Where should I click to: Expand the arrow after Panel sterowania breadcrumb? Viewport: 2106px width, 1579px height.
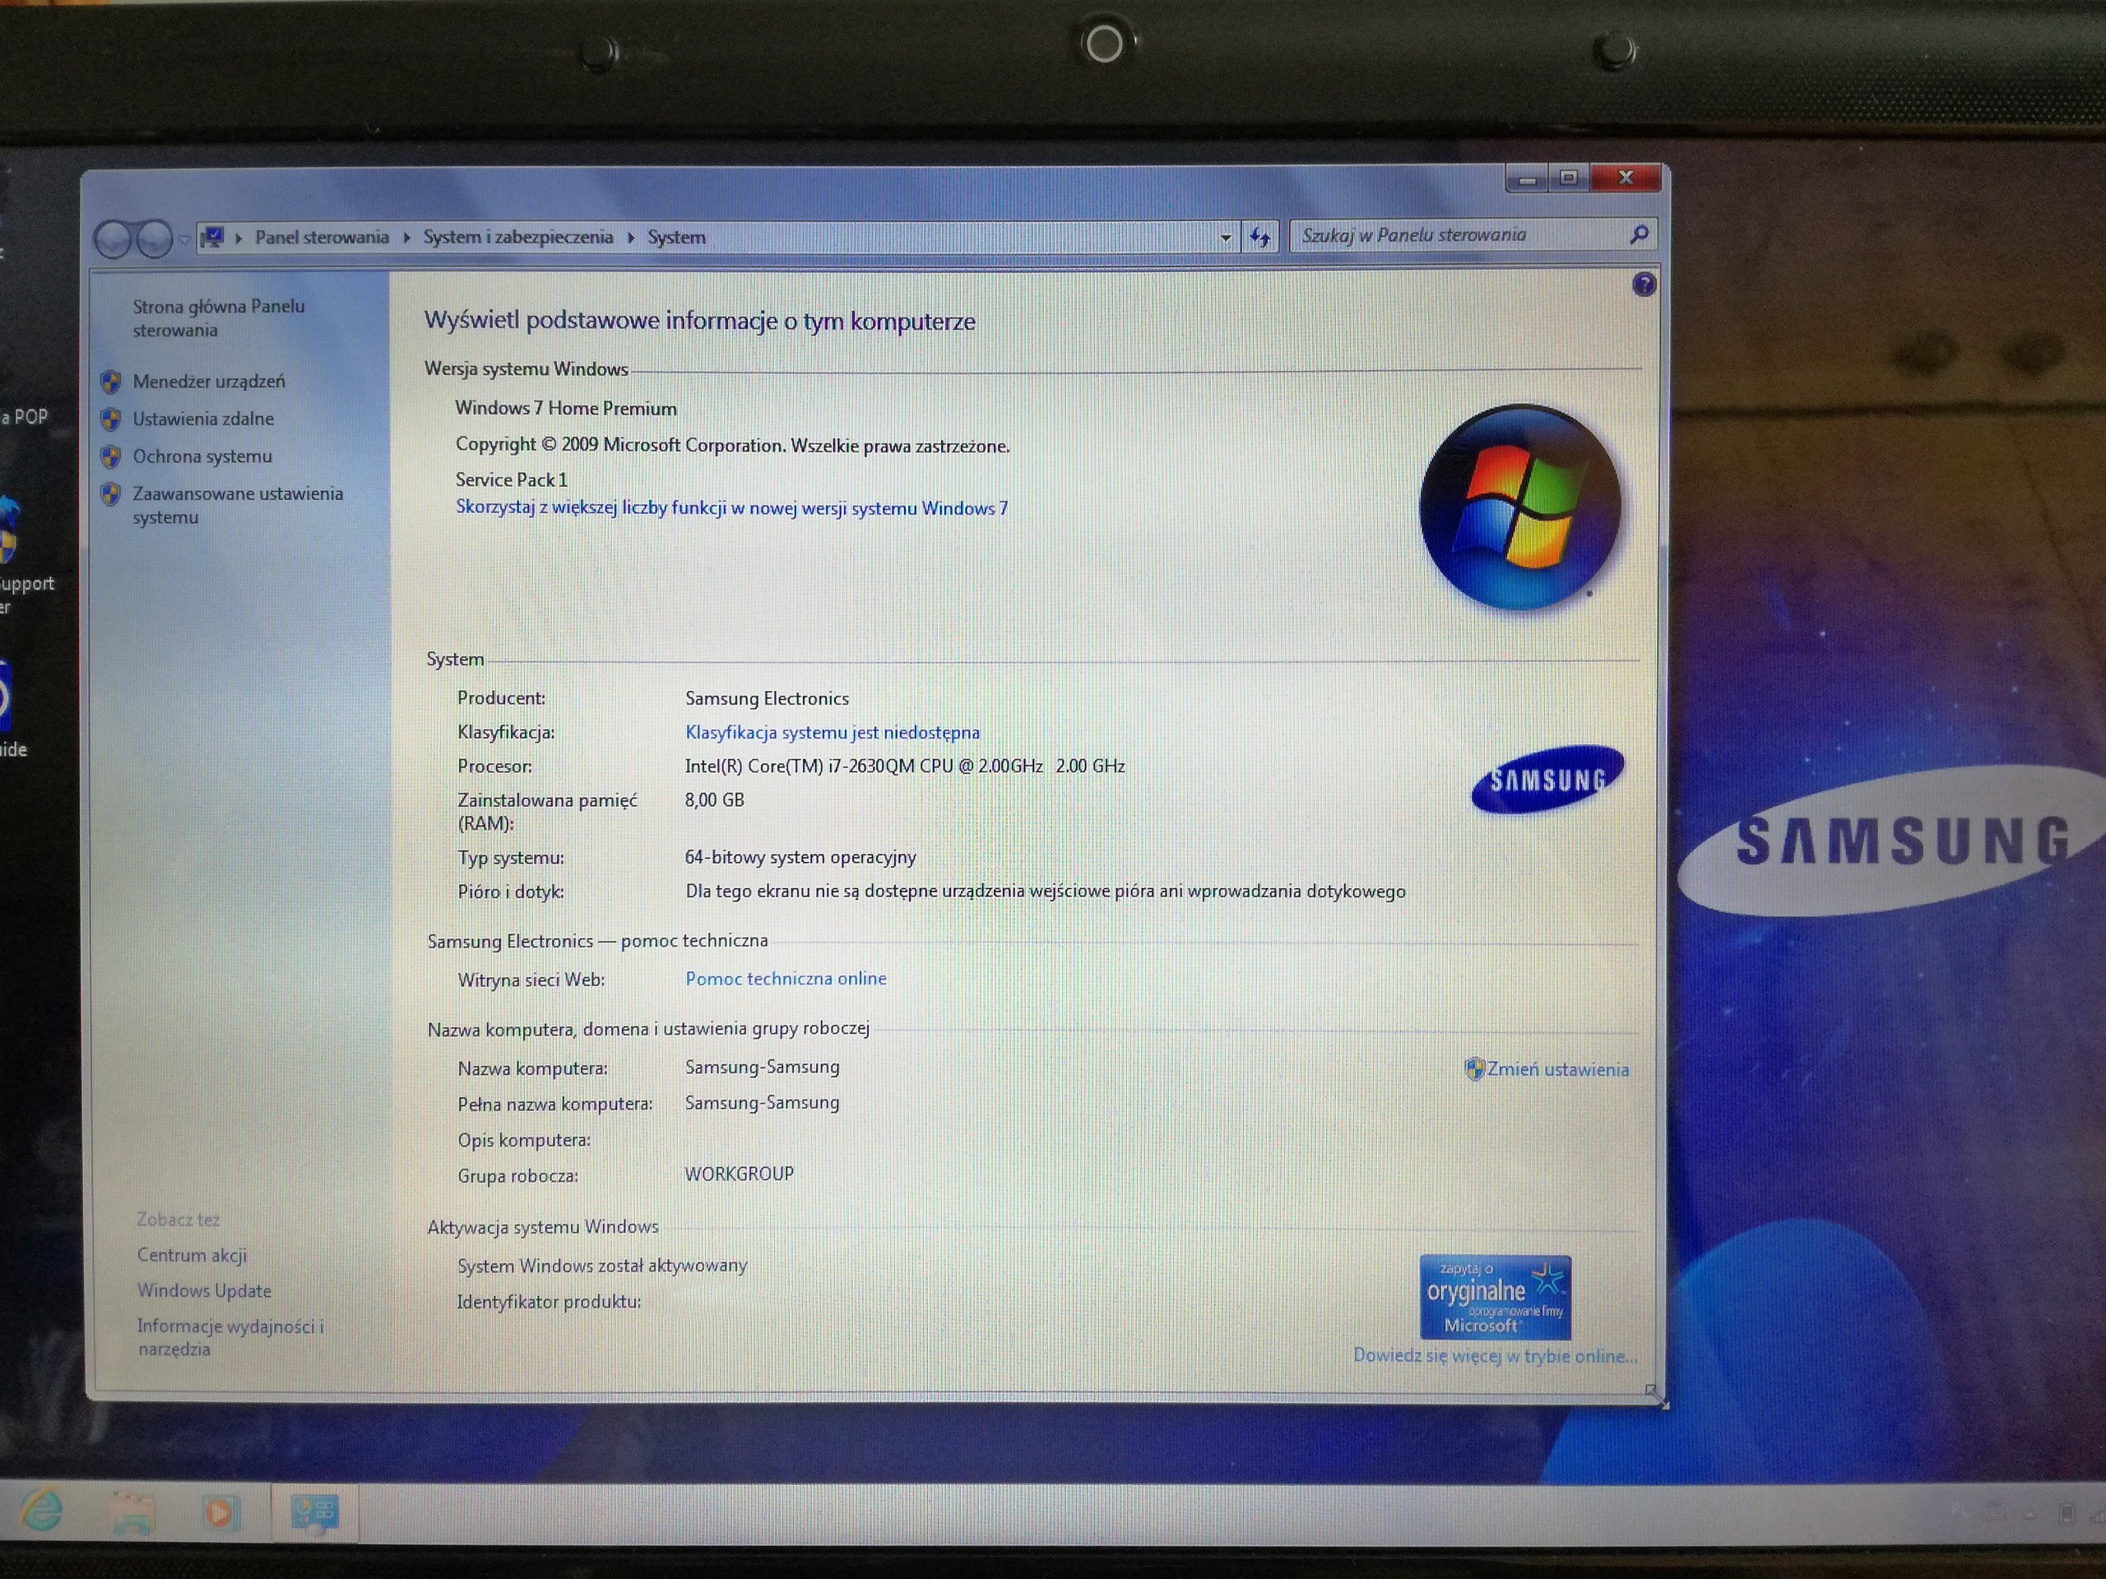click(406, 237)
